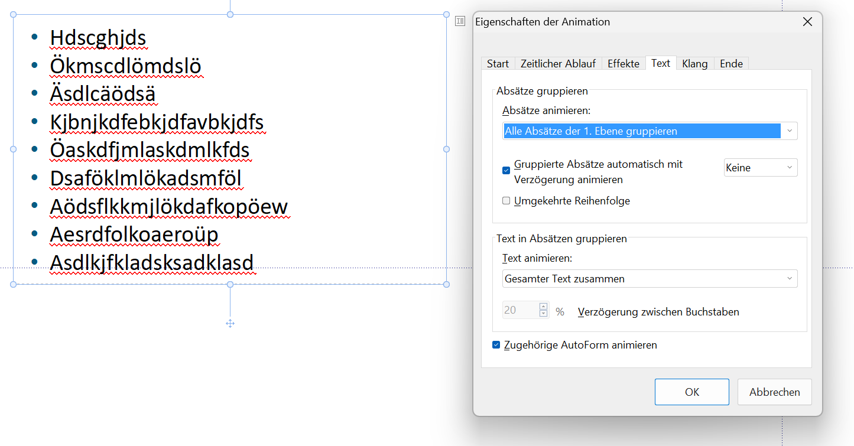Open the Ende tab
The height and width of the screenshot is (446, 854).
coord(731,64)
